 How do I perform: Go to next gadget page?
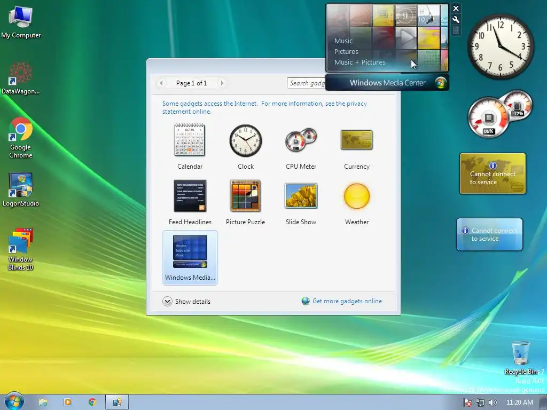(222, 83)
